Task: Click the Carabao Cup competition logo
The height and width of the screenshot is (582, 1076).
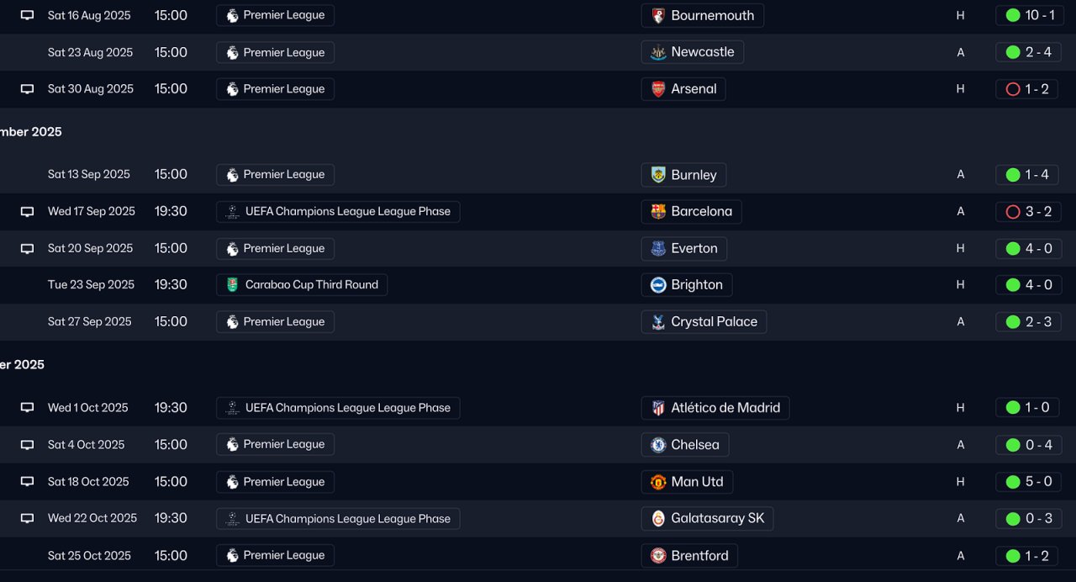Action: (x=233, y=285)
